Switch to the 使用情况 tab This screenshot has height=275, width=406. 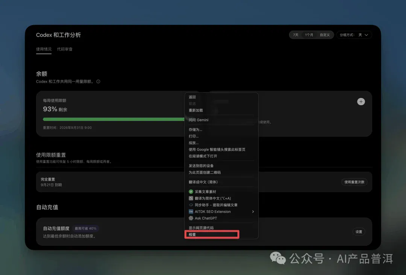tap(44, 49)
